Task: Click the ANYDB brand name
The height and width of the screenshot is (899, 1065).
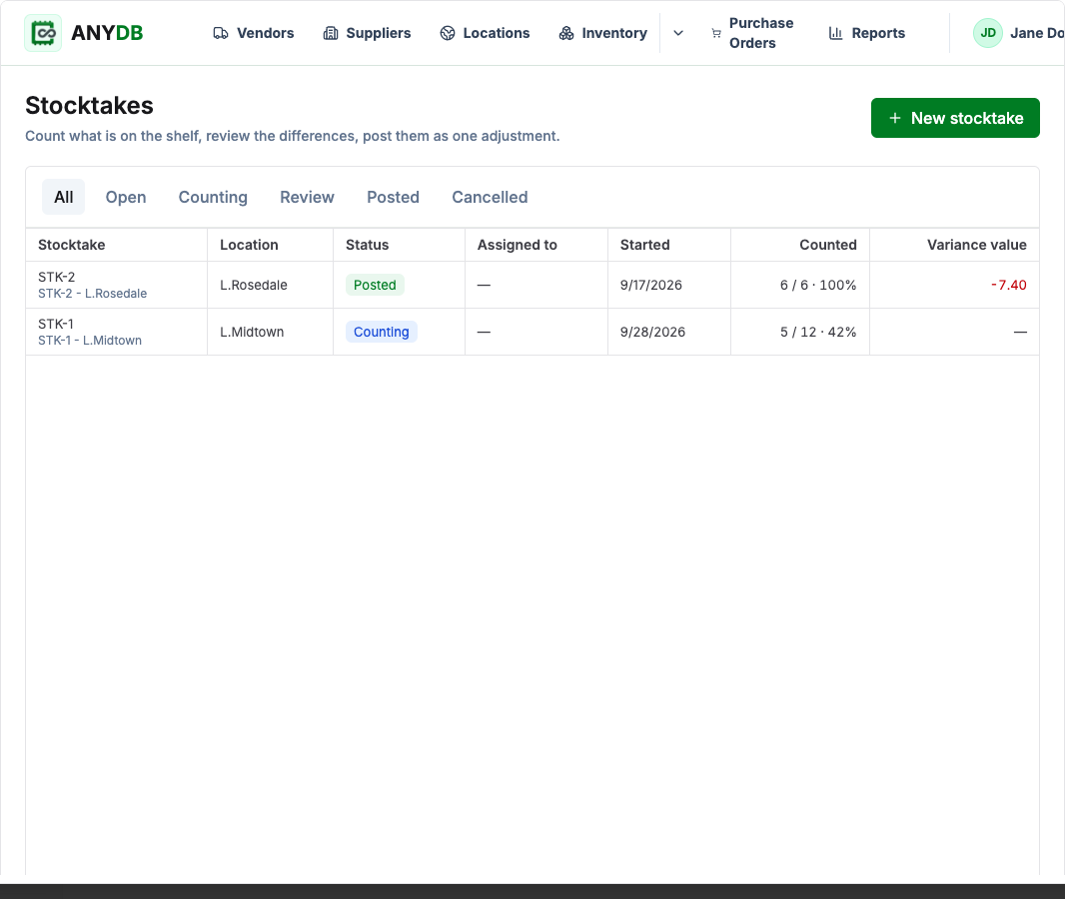Action: (x=107, y=33)
